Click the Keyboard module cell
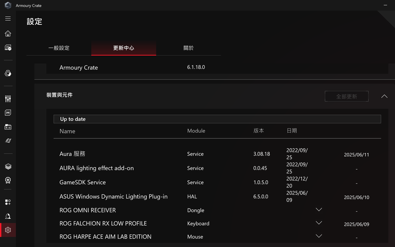 (198, 224)
